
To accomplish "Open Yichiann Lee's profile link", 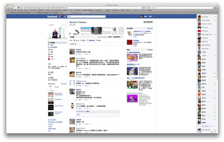I will (x=81, y=81).
